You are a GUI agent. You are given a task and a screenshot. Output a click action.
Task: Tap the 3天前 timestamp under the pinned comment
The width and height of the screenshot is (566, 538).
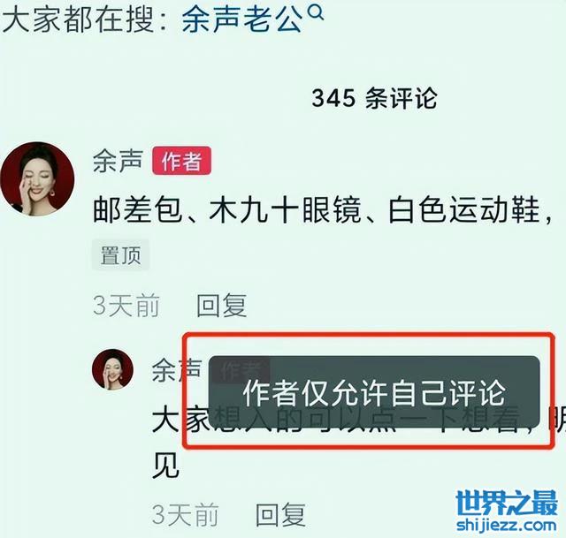pos(126,305)
